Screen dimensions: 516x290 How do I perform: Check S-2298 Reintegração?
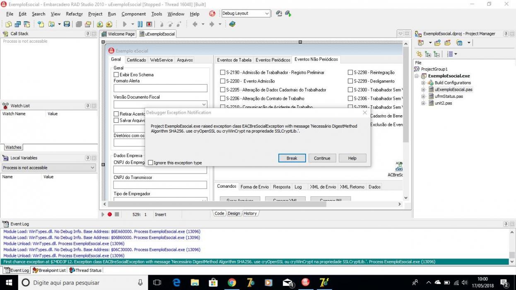[350, 72]
